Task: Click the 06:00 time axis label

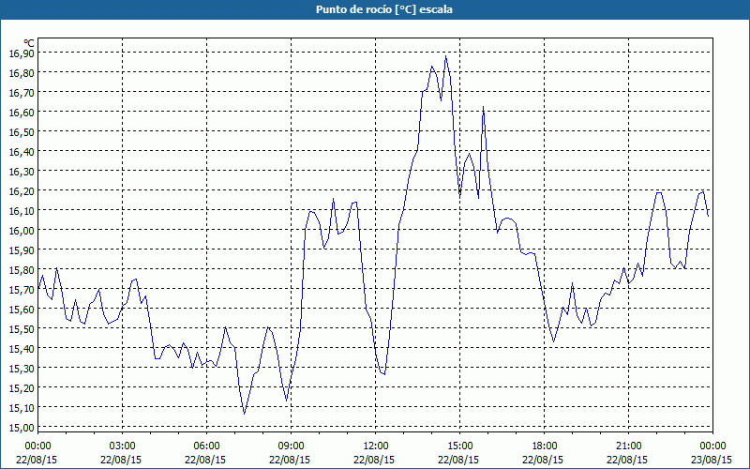Action: point(206,446)
